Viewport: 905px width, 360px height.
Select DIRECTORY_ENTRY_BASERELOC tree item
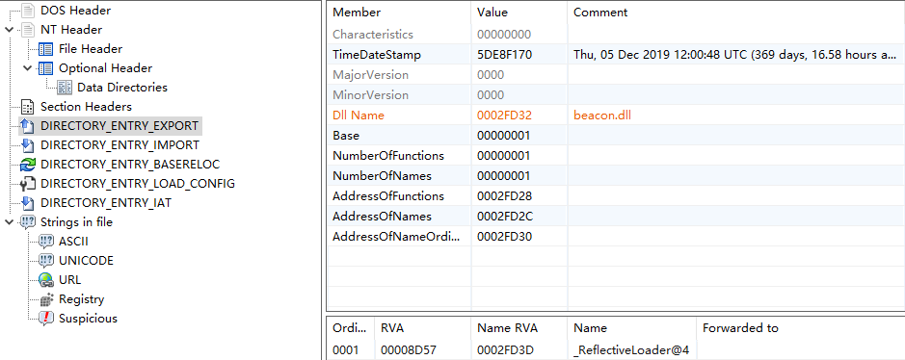coord(130,165)
